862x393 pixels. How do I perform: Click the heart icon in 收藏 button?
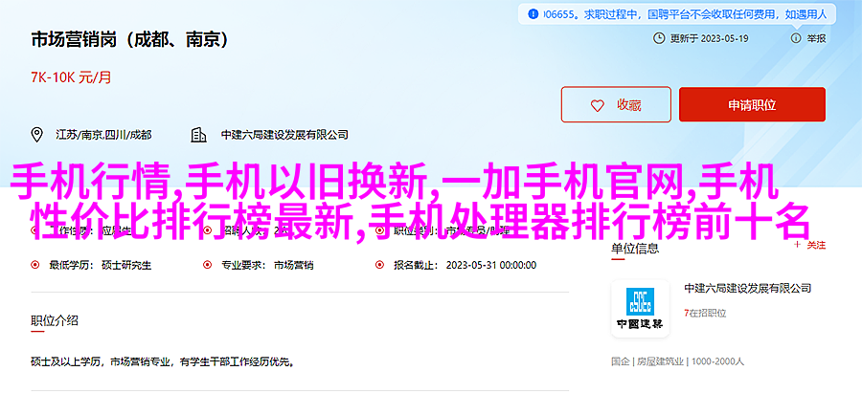(597, 105)
